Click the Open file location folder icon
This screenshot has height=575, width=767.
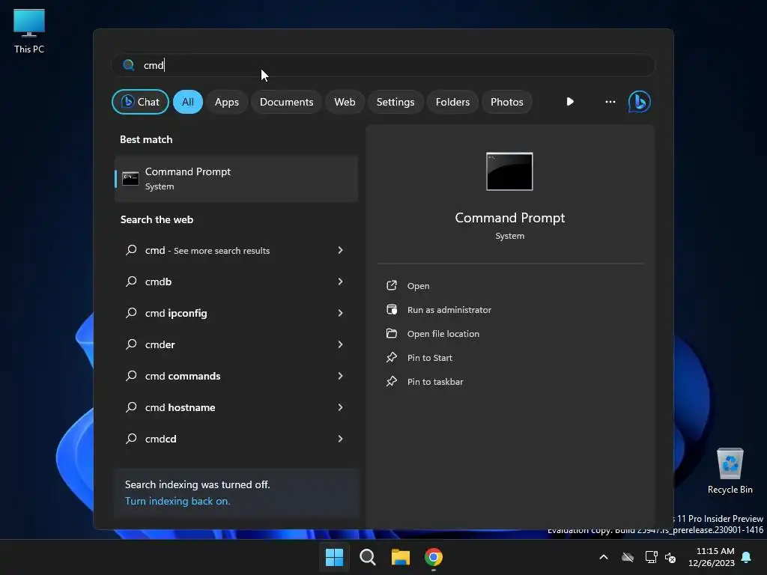[391, 333]
